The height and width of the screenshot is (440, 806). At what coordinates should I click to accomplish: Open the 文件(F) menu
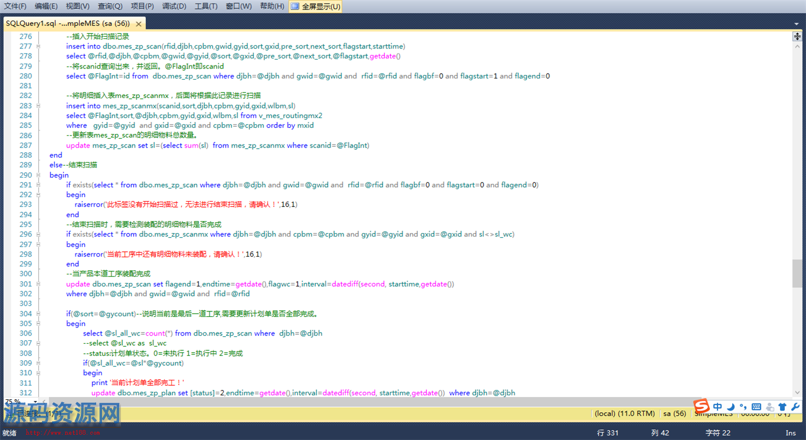(15, 6)
